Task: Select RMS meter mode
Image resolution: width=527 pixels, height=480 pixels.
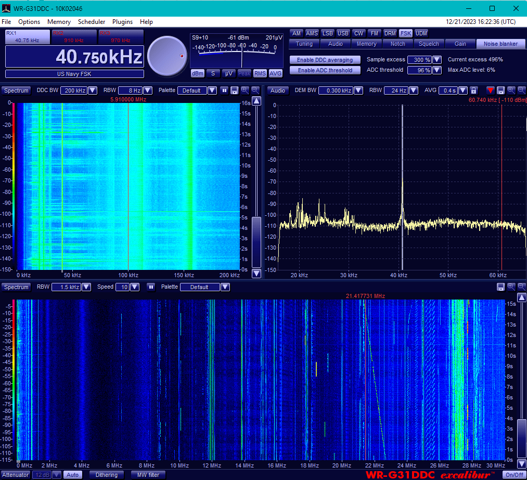Action: click(x=260, y=73)
